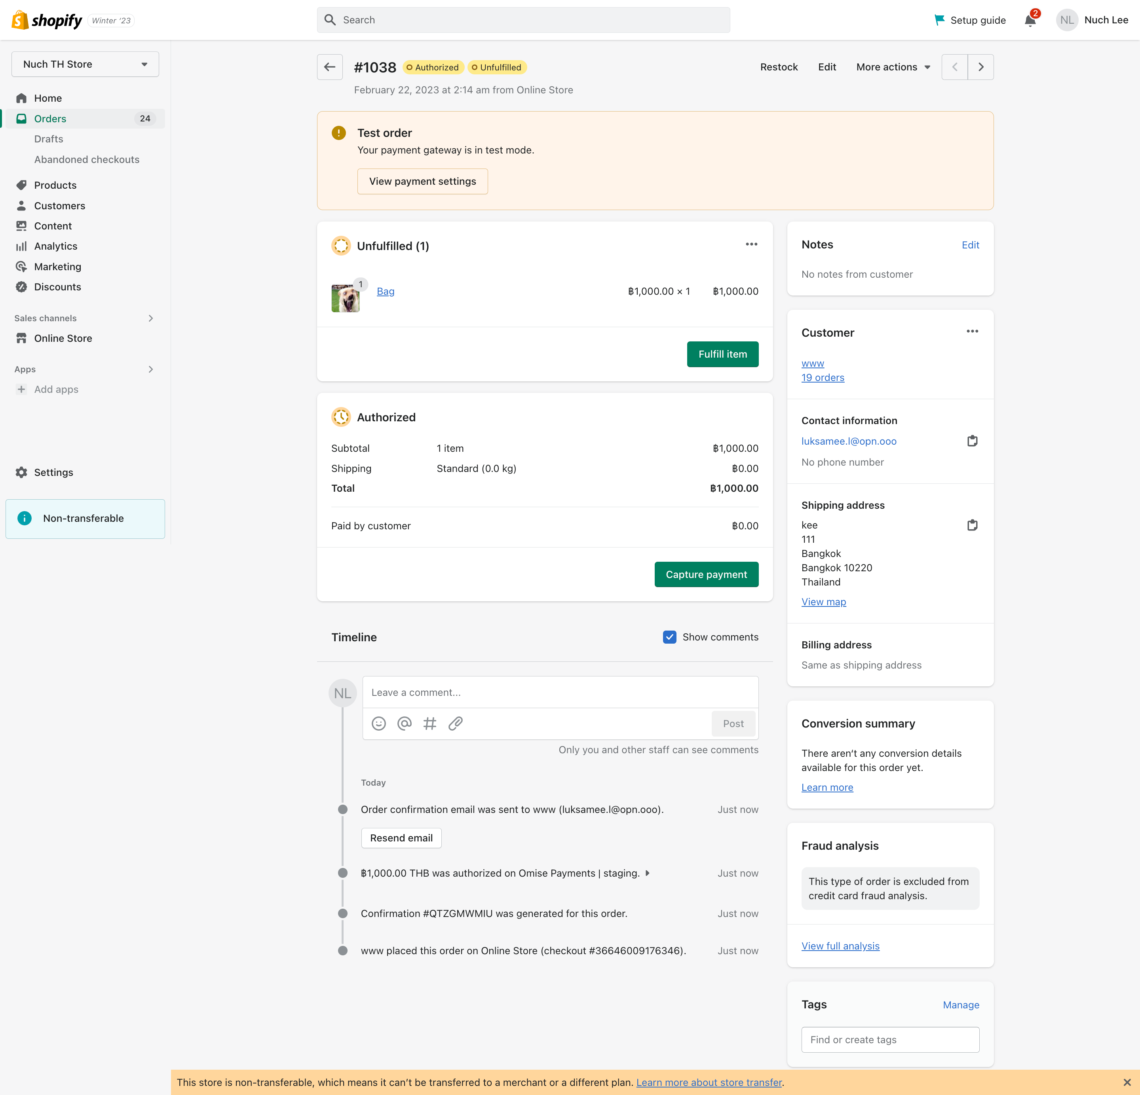Image resolution: width=1140 pixels, height=1095 pixels.
Task: Insert an emoji into the comment
Action: coord(379,723)
